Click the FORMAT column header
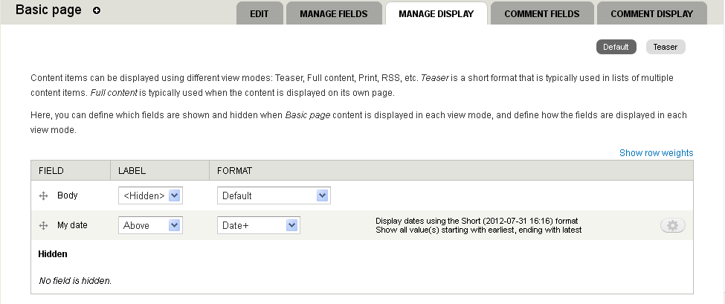The height and width of the screenshot is (304, 725). pos(234,171)
